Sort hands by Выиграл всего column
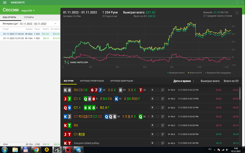This screenshot has width=245, height=153. [210, 81]
